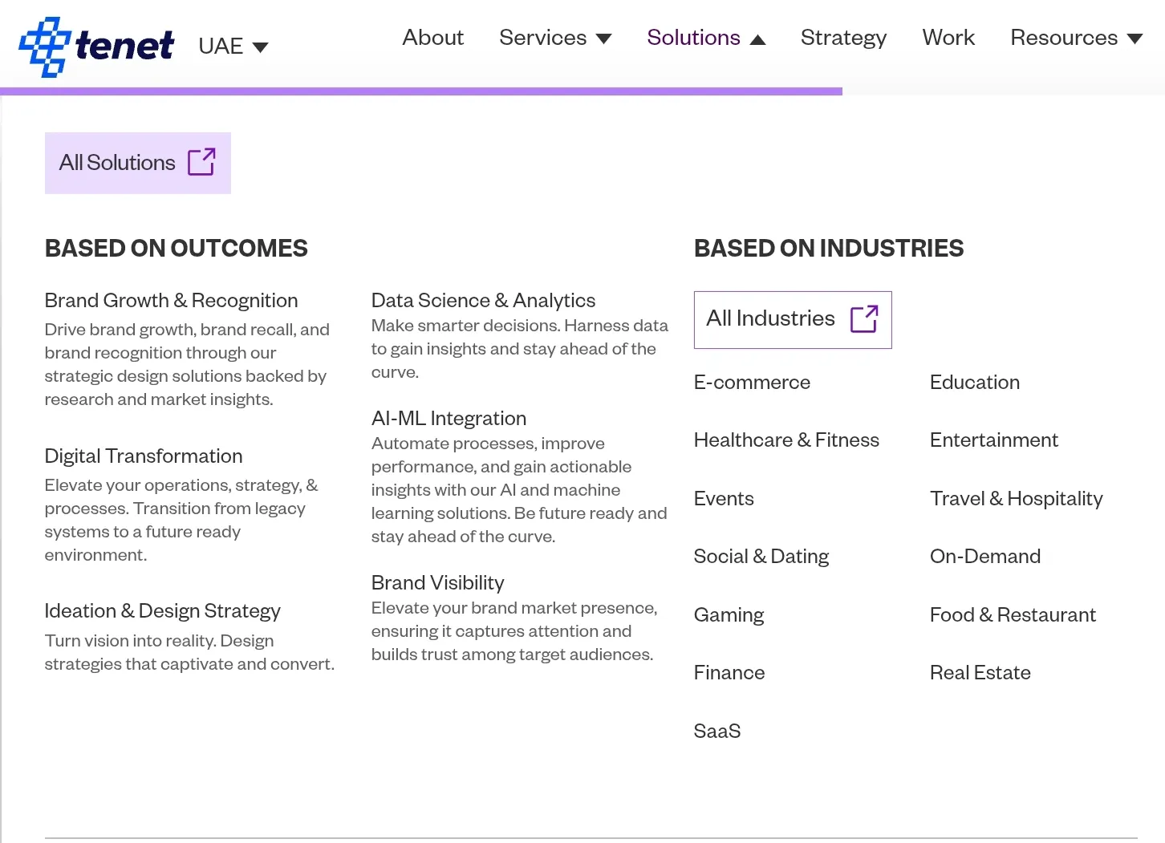Image resolution: width=1165 pixels, height=843 pixels.
Task: Open the Work page
Action: pos(948,38)
